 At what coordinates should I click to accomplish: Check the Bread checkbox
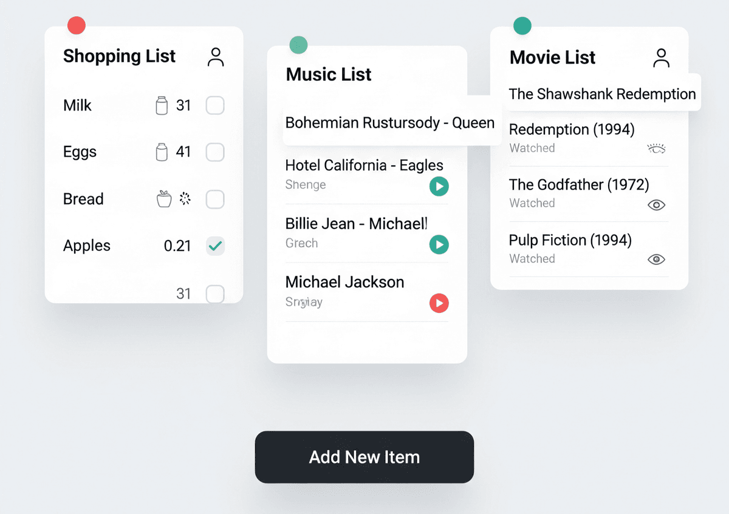(x=215, y=199)
